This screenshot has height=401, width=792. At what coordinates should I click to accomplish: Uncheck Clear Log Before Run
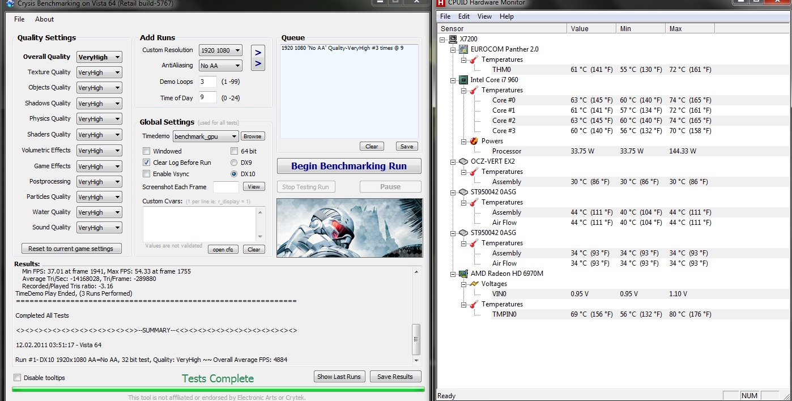pos(146,163)
